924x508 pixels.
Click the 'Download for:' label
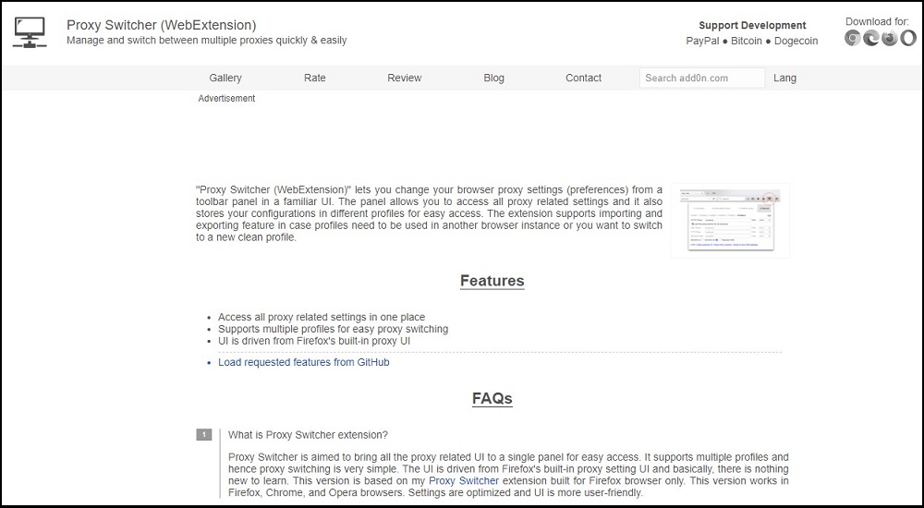tap(878, 21)
